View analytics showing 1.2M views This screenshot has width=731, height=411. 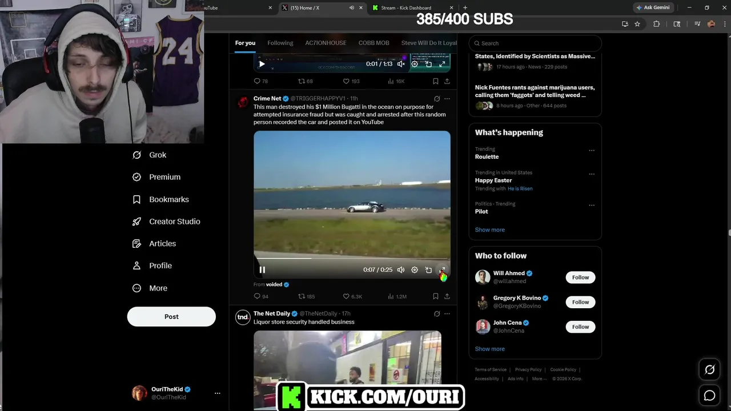[397, 296]
